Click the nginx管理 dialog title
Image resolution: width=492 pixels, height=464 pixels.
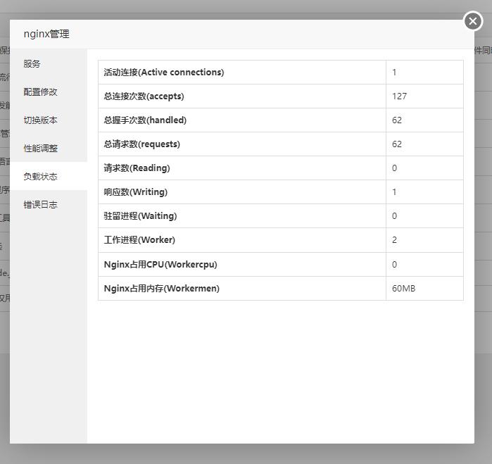click(46, 35)
